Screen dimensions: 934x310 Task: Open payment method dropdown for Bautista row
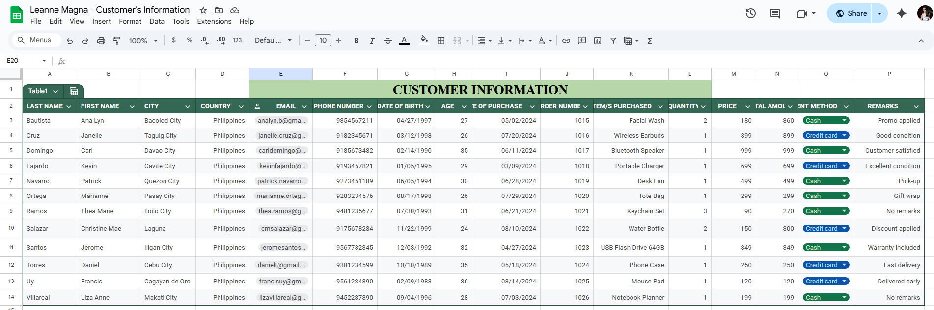[844, 120]
